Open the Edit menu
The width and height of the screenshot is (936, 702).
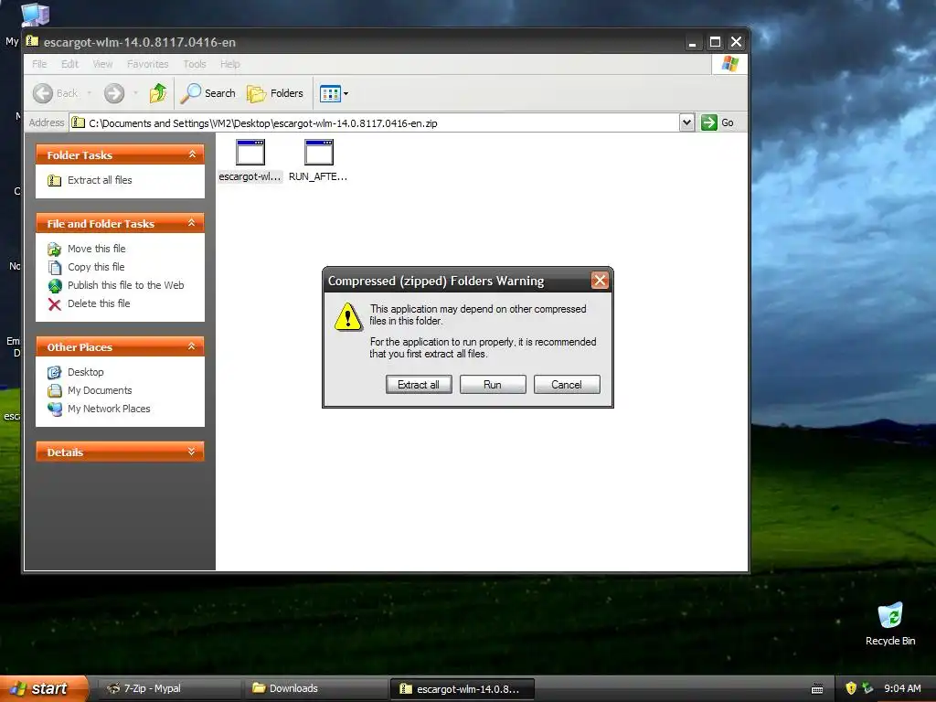[x=69, y=64]
